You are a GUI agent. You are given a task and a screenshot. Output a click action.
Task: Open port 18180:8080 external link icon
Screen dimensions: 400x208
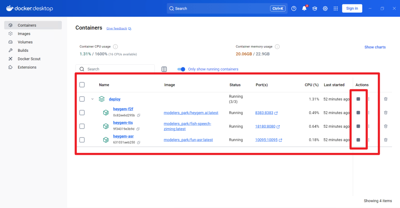pyautogui.click(x=278, y=127)
